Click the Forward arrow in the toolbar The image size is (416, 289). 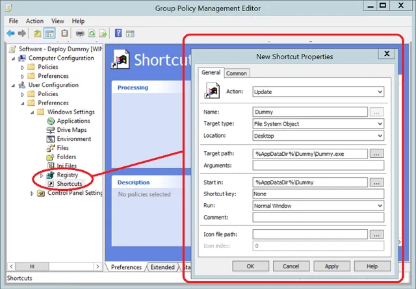click(x=21, y=33)
